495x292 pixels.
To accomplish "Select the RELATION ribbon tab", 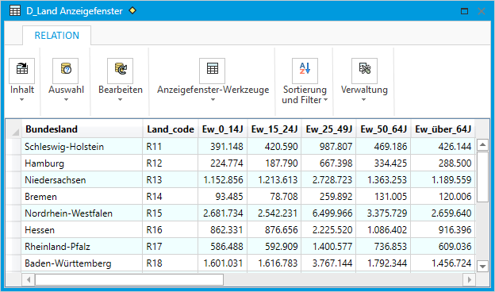I will pos(57,36).
